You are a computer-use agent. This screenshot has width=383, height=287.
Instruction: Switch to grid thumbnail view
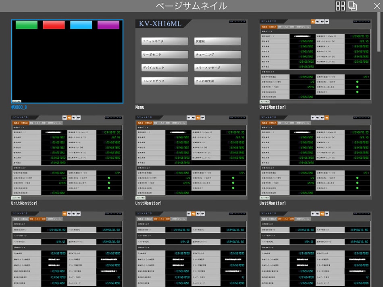tap(340, 6)
